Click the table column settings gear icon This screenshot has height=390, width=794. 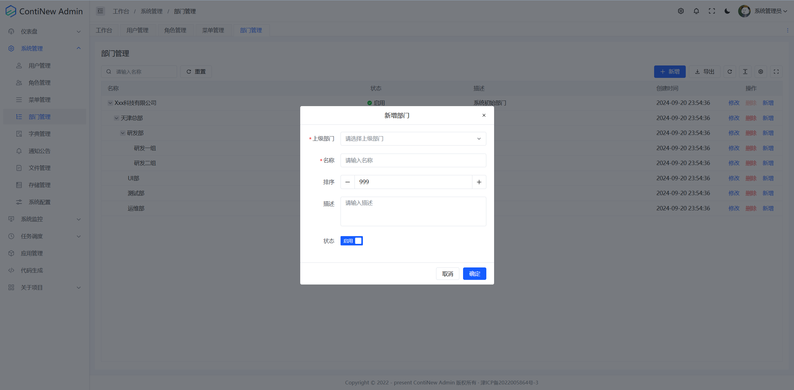[761, 72]
